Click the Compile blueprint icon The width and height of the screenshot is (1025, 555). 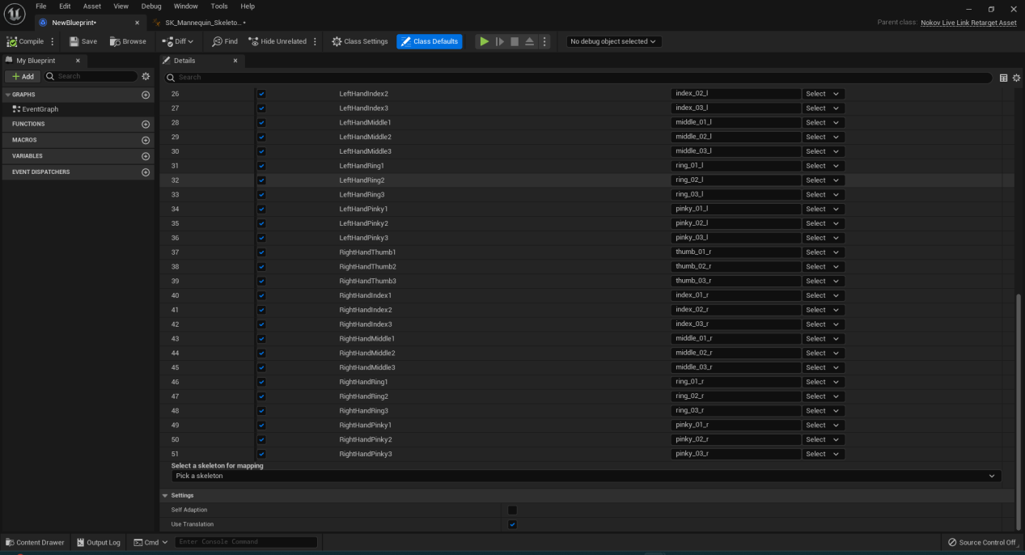(12, 41)
